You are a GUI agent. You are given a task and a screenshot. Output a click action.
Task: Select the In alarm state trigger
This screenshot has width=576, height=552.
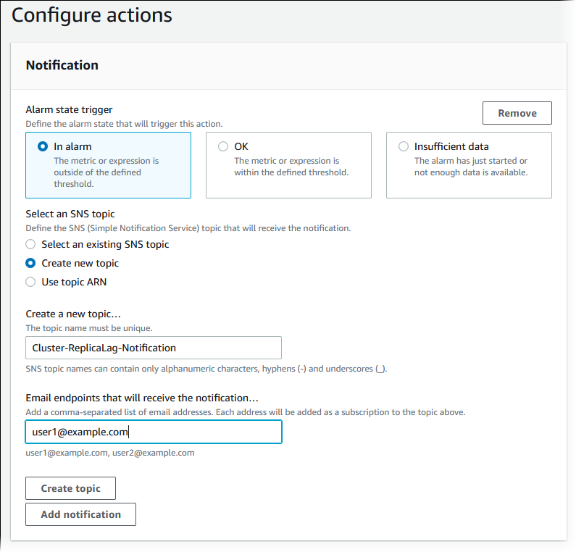point(43,146)
